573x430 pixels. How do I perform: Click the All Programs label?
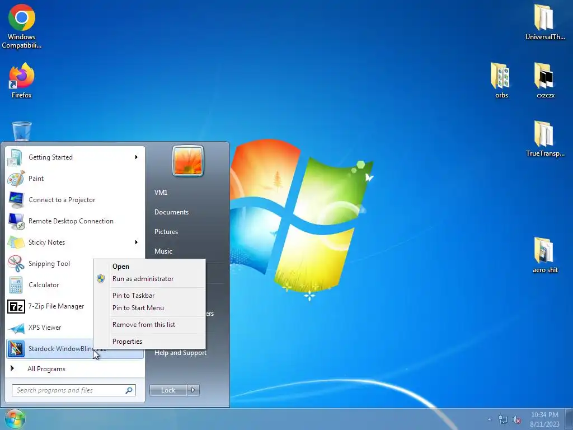click(46, 369)
